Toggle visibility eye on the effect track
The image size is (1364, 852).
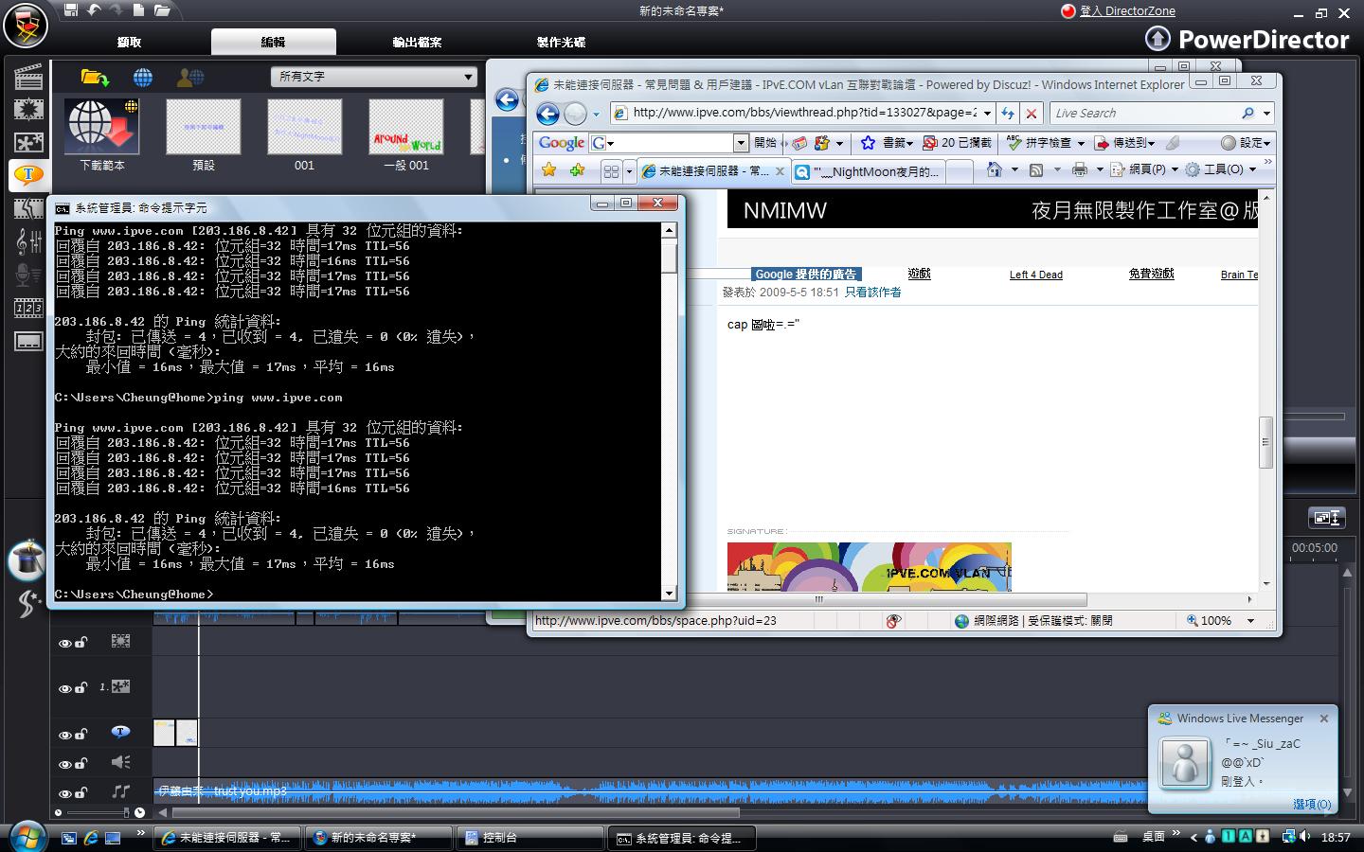click(x=64, y=643)
